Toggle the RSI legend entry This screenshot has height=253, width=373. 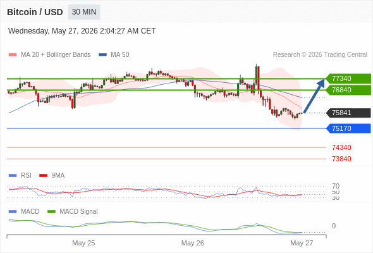click(x=20, y=176)
